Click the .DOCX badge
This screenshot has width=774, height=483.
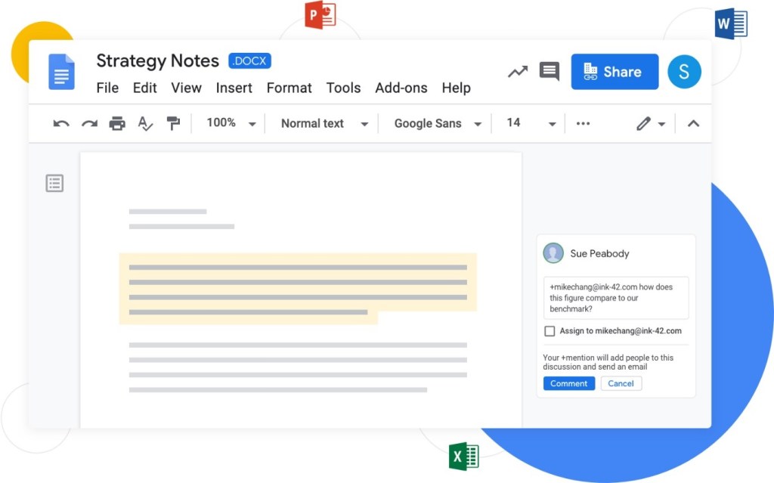click(249, 60)
